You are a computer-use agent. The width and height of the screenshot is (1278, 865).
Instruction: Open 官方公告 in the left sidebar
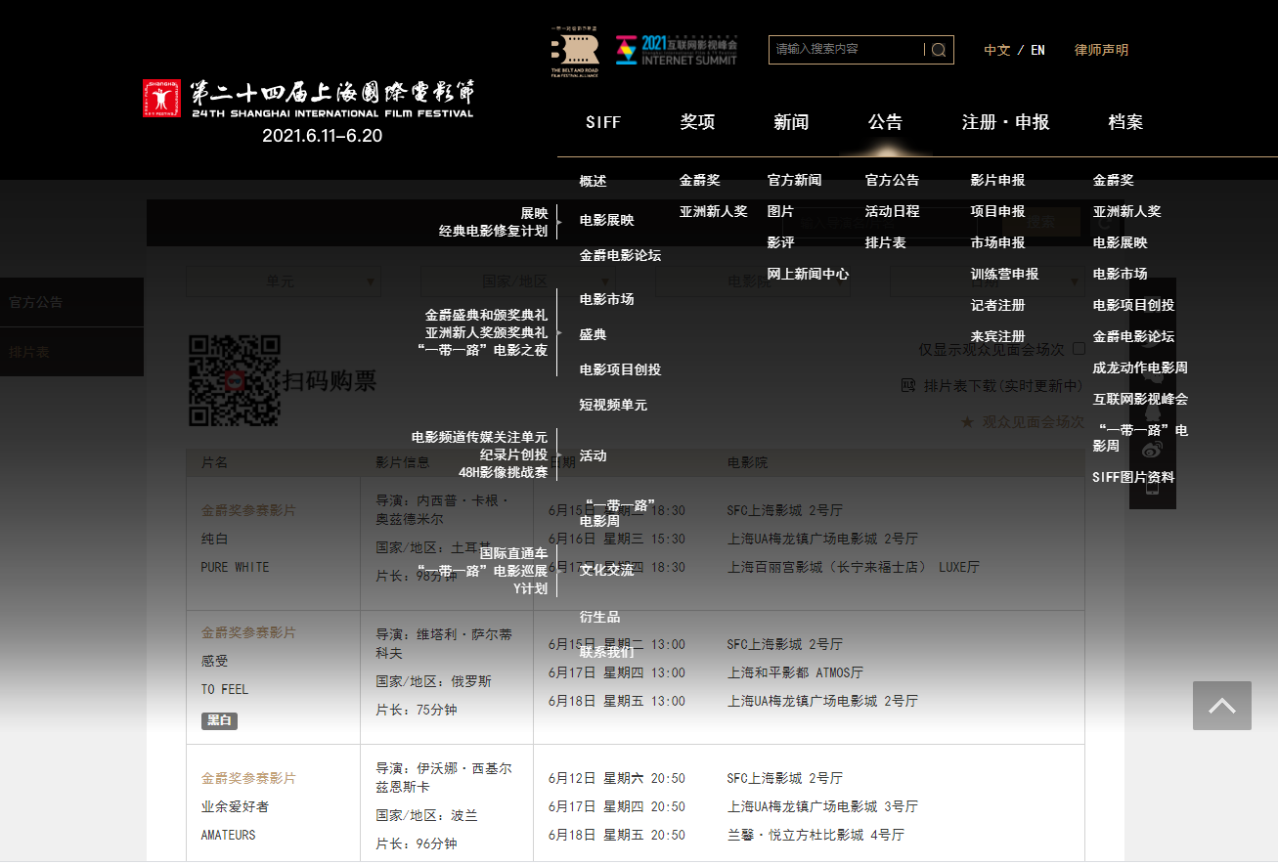pyautogui.click(x=71, y=302)
